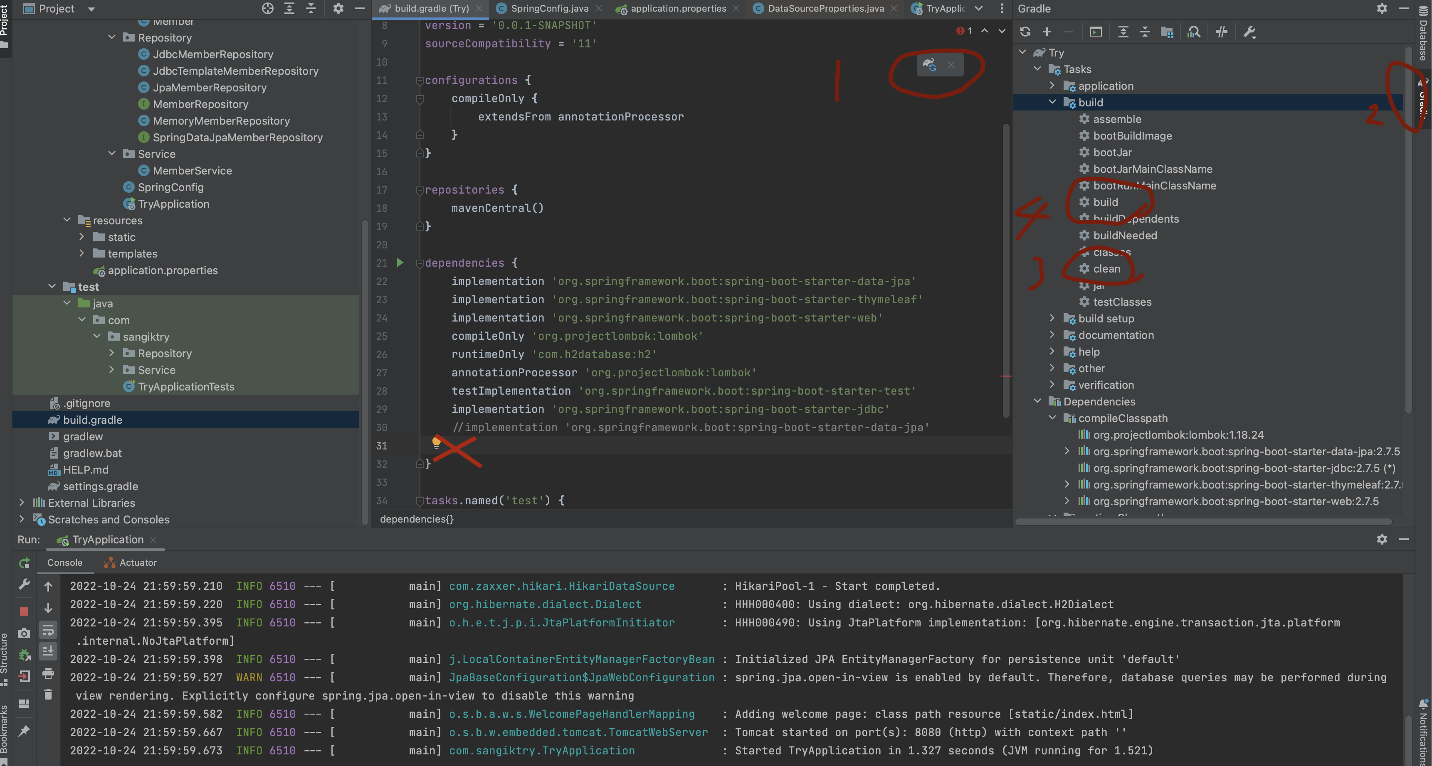Screen dimensions: 1432x766
Task: Switch to DataSourceProperties.java tab
Action: click(x=825, y=8)
